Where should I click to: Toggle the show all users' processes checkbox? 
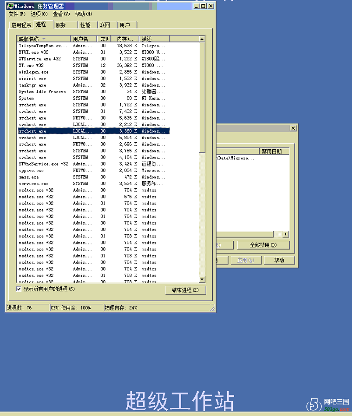coord(18,289)
